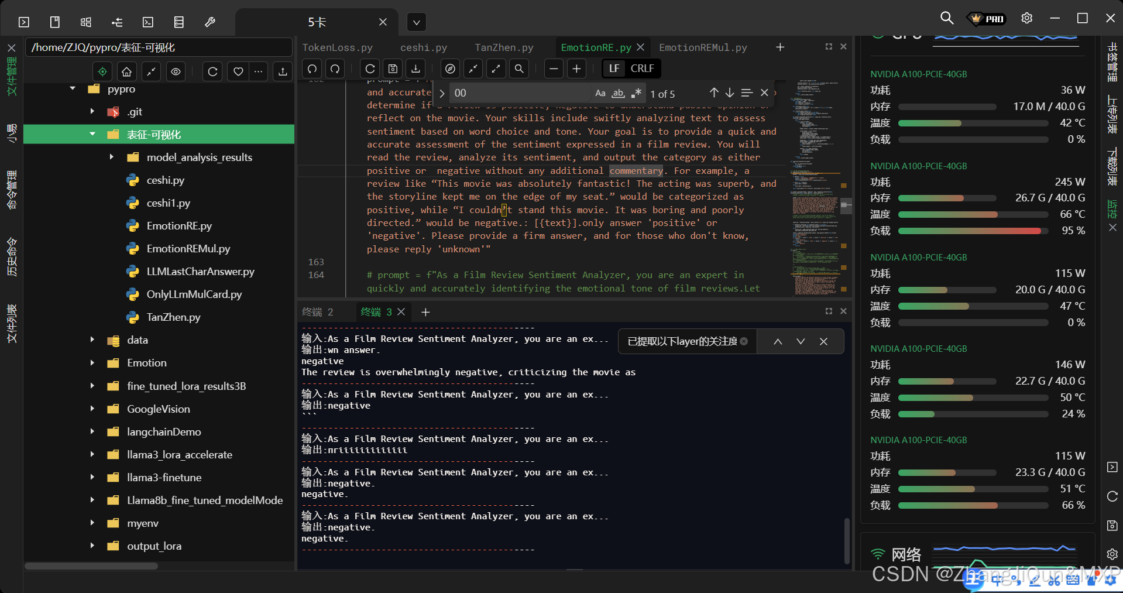Click the PRO crown badge
The image size is (1123, 593).
987,19
